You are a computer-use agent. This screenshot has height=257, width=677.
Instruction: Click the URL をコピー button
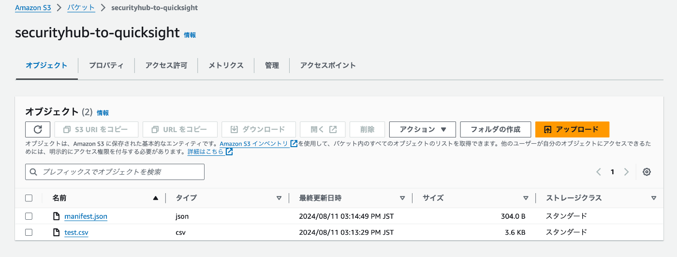(180, 129)
